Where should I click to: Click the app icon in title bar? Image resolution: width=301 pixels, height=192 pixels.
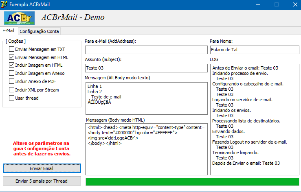[x=4, y=4]
